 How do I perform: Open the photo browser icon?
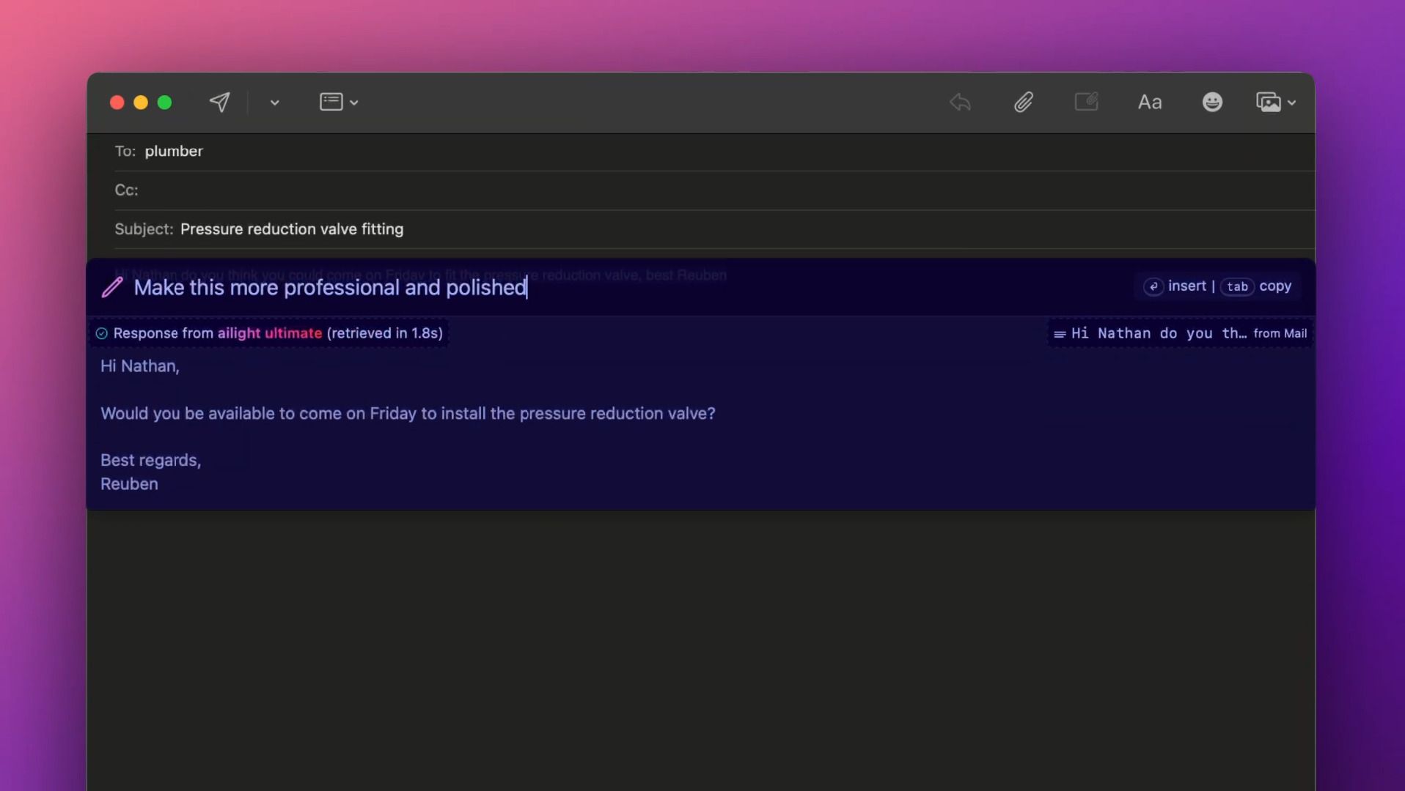pos(1270,102)
